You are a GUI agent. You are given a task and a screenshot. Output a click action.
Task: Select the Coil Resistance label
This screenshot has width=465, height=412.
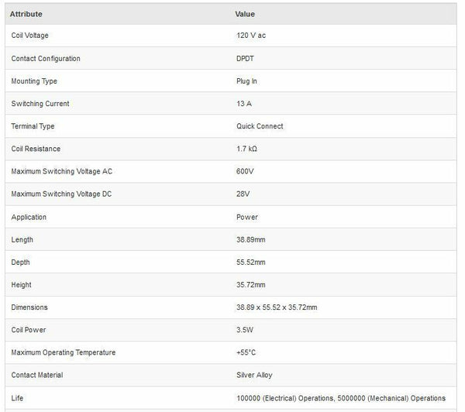click(36, 149)
